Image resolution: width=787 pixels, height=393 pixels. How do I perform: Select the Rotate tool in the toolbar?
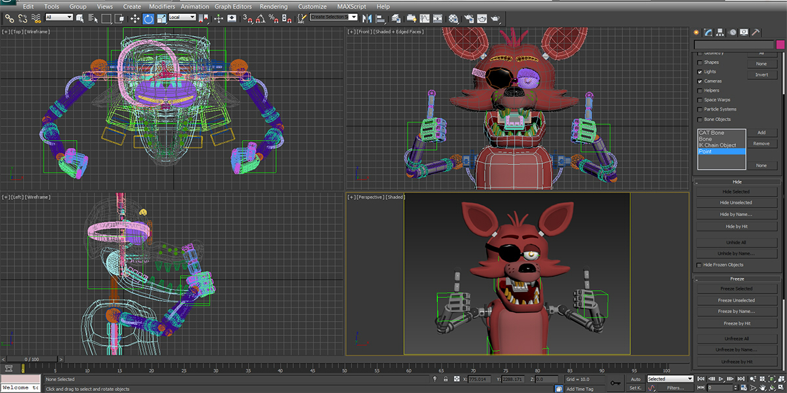tap(149, 18)
